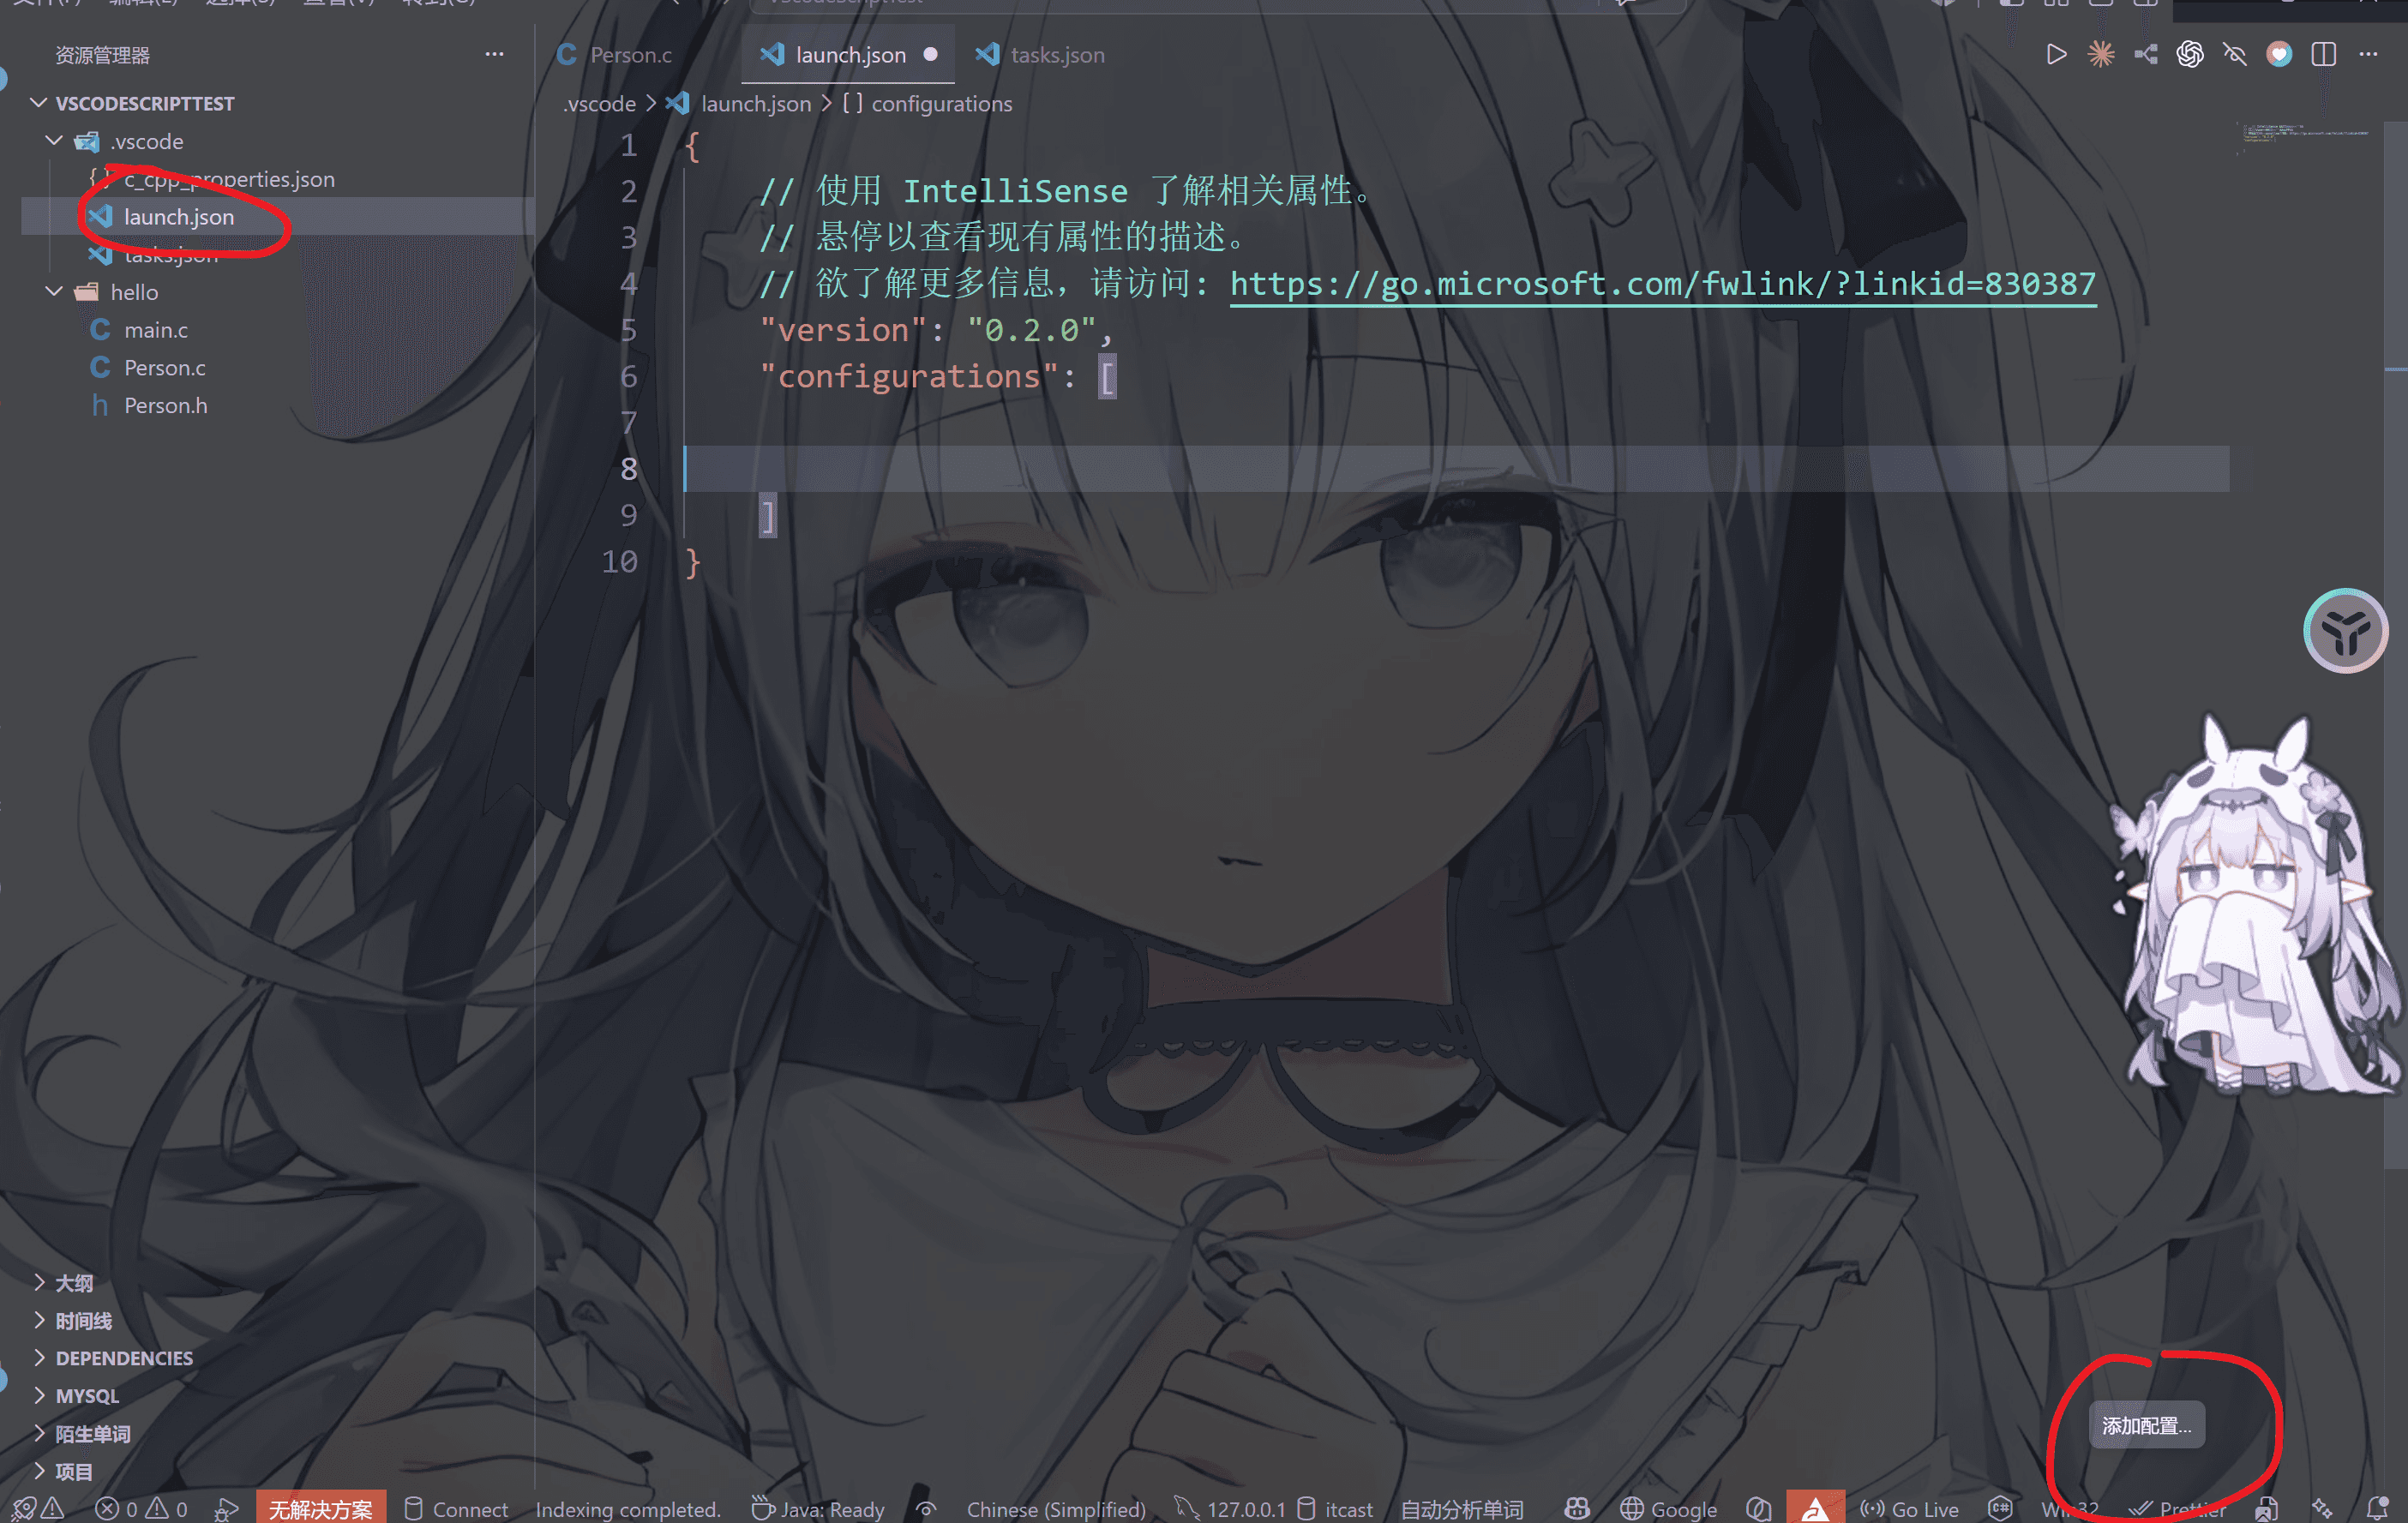This screenshot has width=2408, height=1523.
Task: Click the C# hexagon icon in status bar
Action: point(2000,1509)
